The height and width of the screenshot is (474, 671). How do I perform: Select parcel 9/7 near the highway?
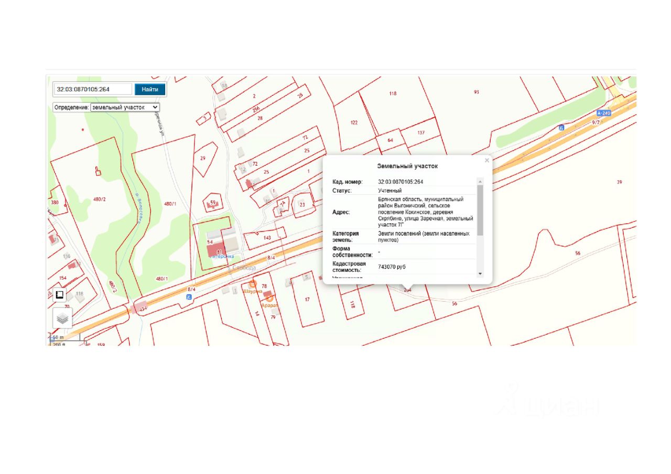596,123
